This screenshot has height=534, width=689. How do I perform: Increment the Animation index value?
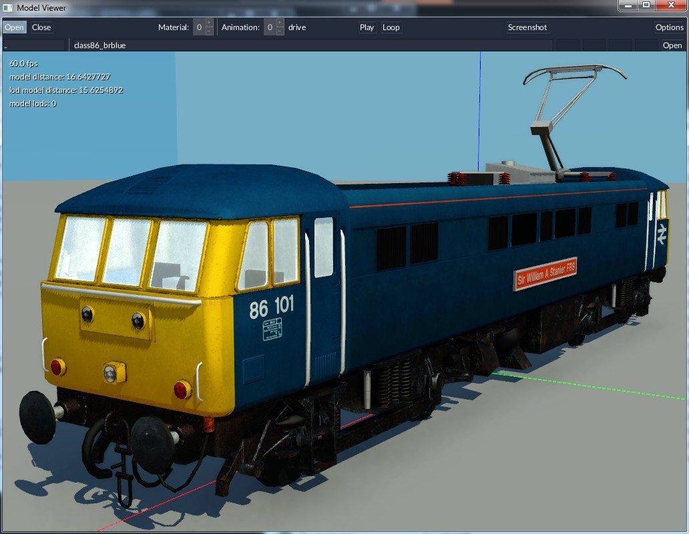pos(279,23)
